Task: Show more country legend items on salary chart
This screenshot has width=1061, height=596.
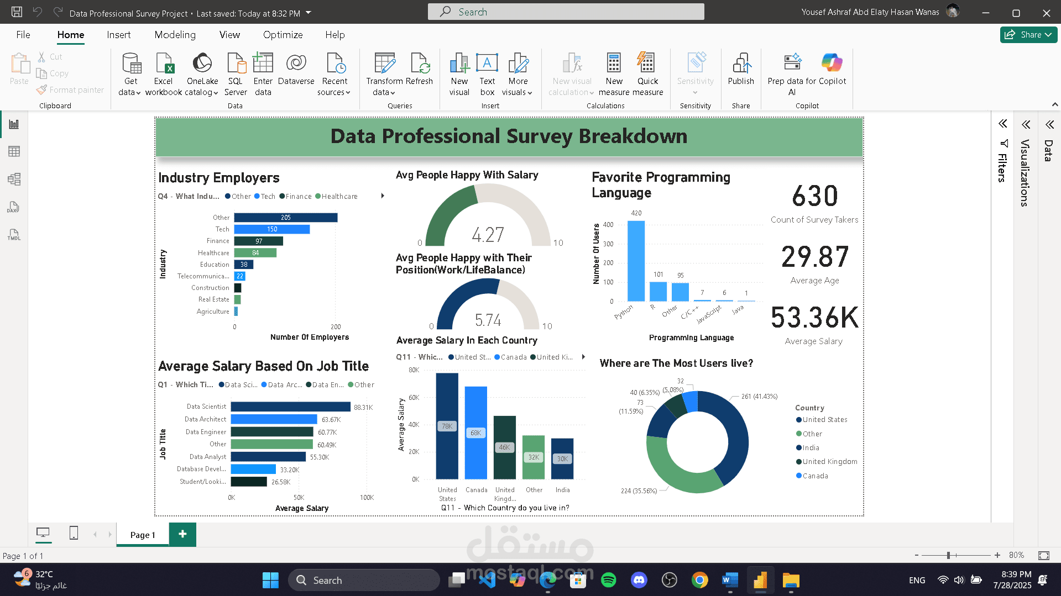Action: click(x=583, y=357)
